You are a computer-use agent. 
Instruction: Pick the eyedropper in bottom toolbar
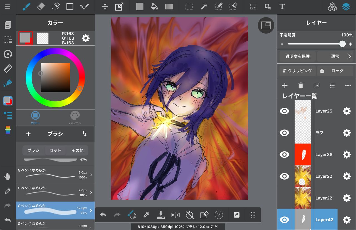pyautogui.click(x=146, y=215)
